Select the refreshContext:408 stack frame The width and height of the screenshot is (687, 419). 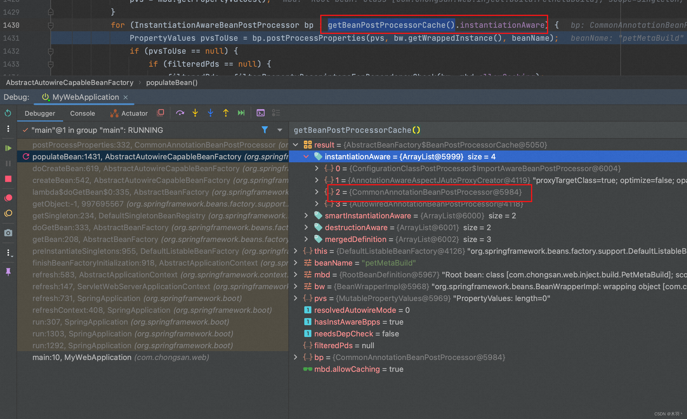tap(153, 310)
